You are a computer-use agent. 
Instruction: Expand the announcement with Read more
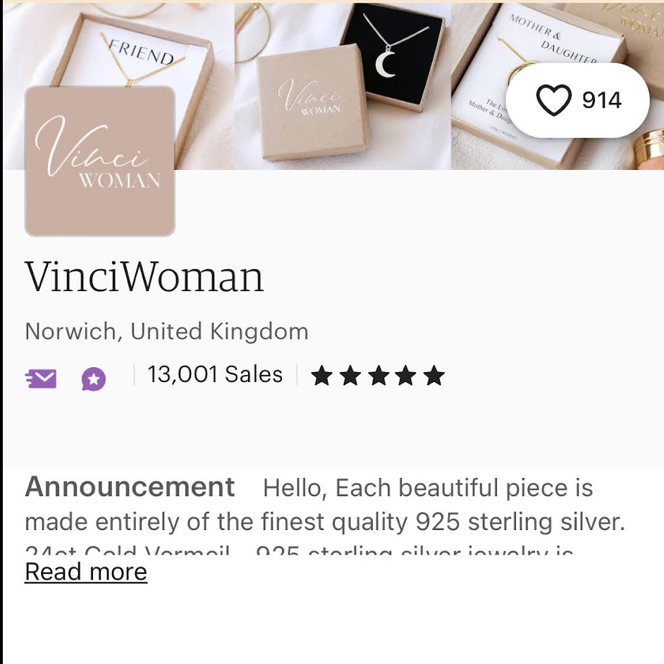(x=86, y=572)
